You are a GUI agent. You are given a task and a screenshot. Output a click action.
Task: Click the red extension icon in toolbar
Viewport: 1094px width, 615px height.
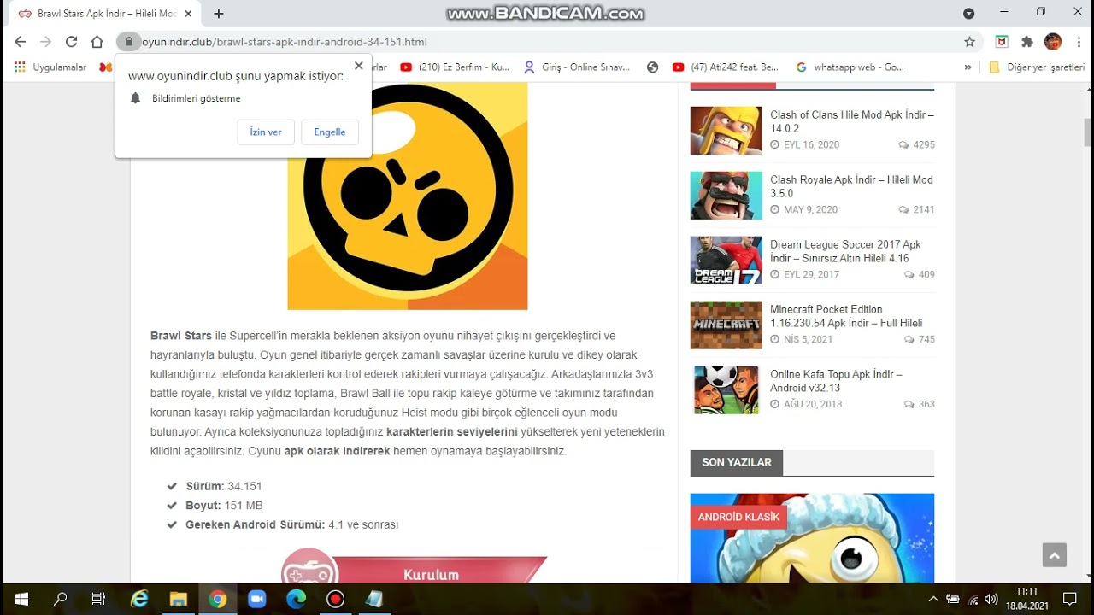click(x=1002, y=42)
